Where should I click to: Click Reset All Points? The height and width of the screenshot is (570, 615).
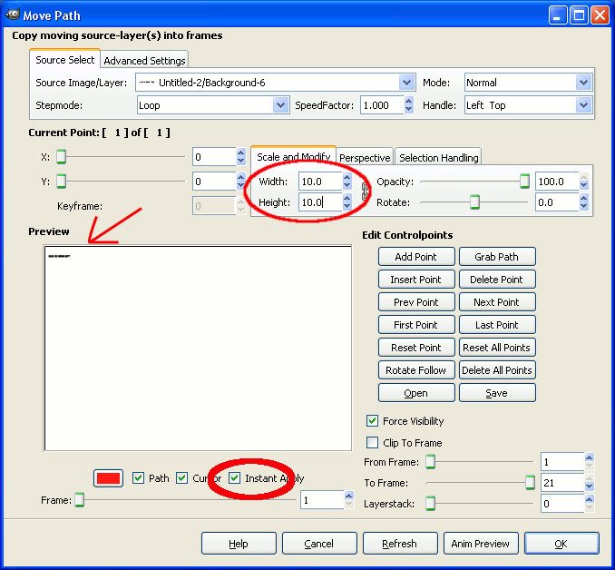coord(497,348)
